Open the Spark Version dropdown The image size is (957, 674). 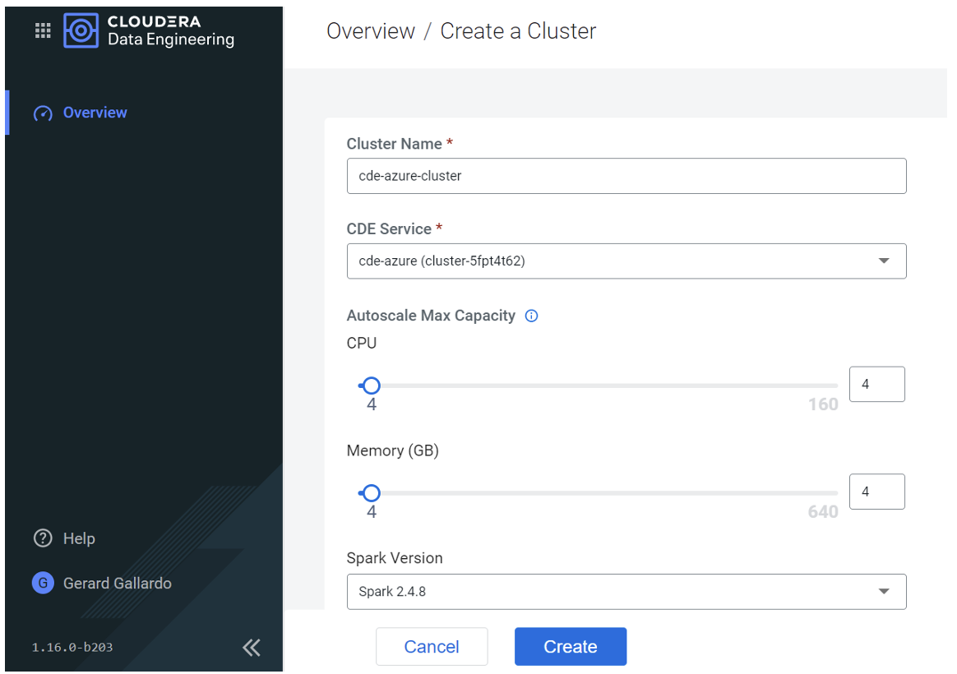click(x=626, y=592)
